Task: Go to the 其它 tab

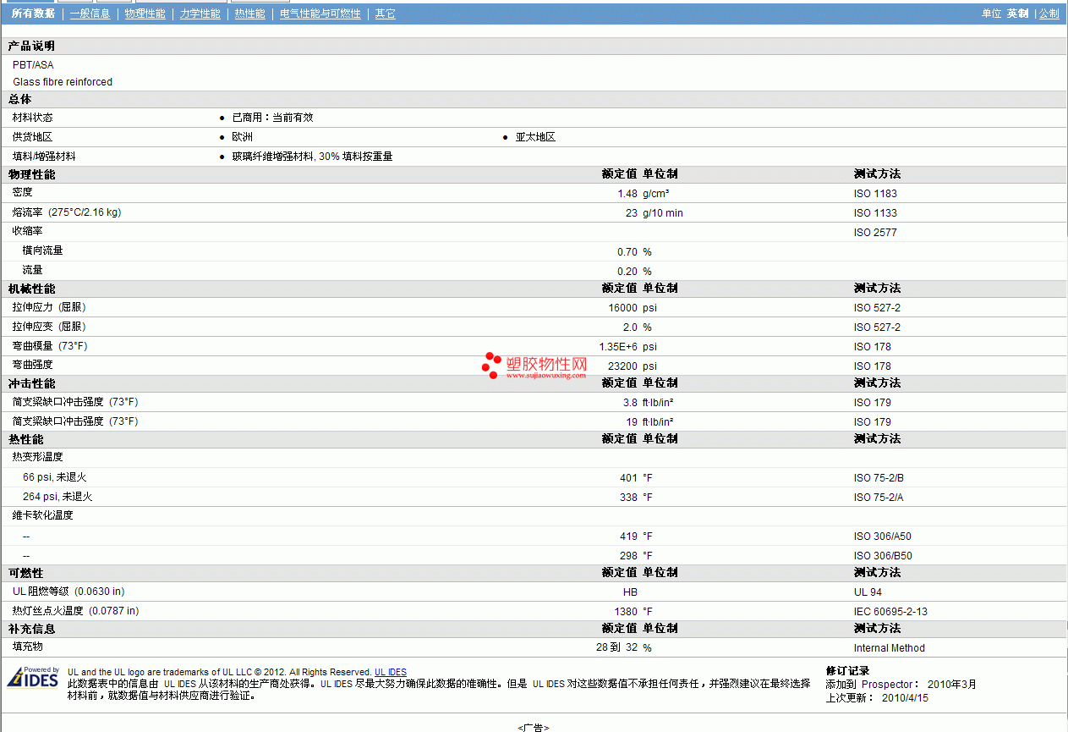Action: (385, 14)
